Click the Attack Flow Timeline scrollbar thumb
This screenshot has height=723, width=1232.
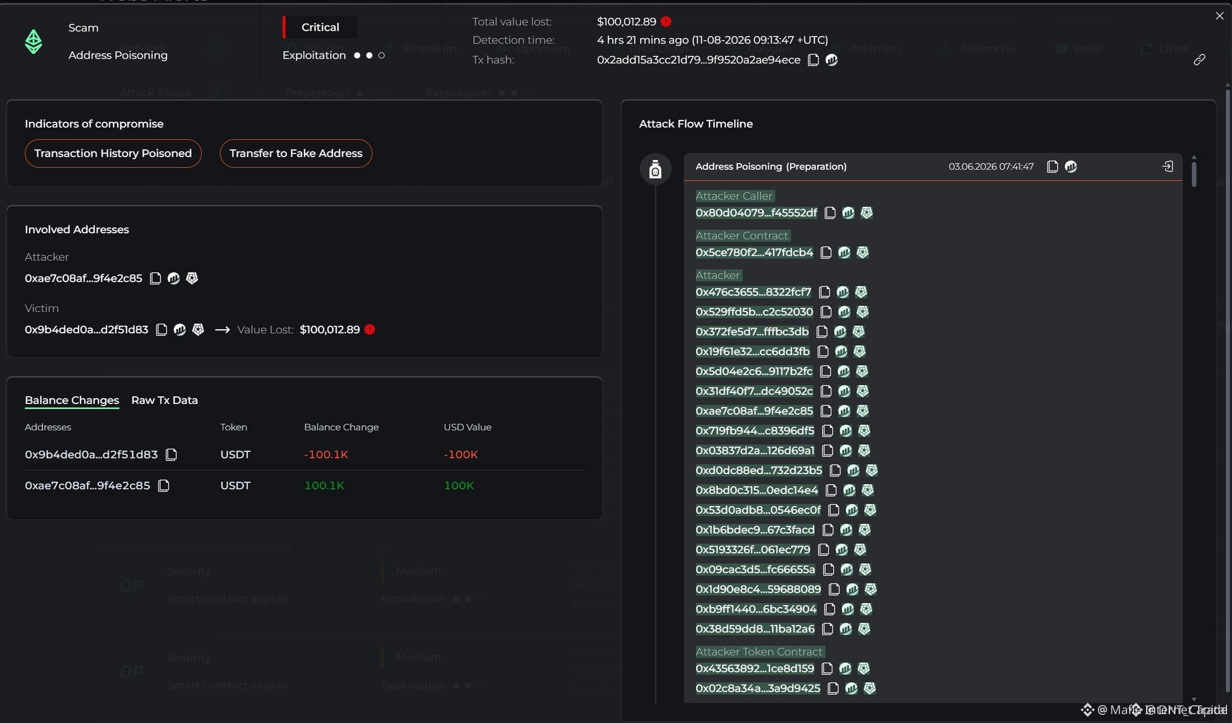pyautogui.click(x=1194, y=174)
